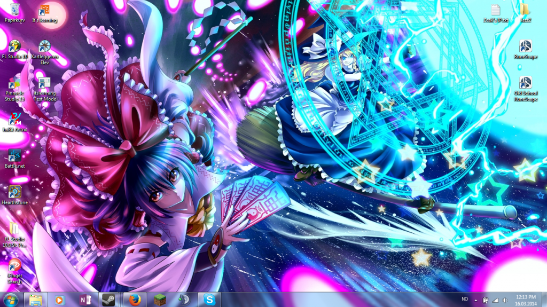The height and width of the screenshot is (307, 547).
Task: Open the It's Learning desktop shortcut
Action: pyautogui.click(x=45, y=10)
